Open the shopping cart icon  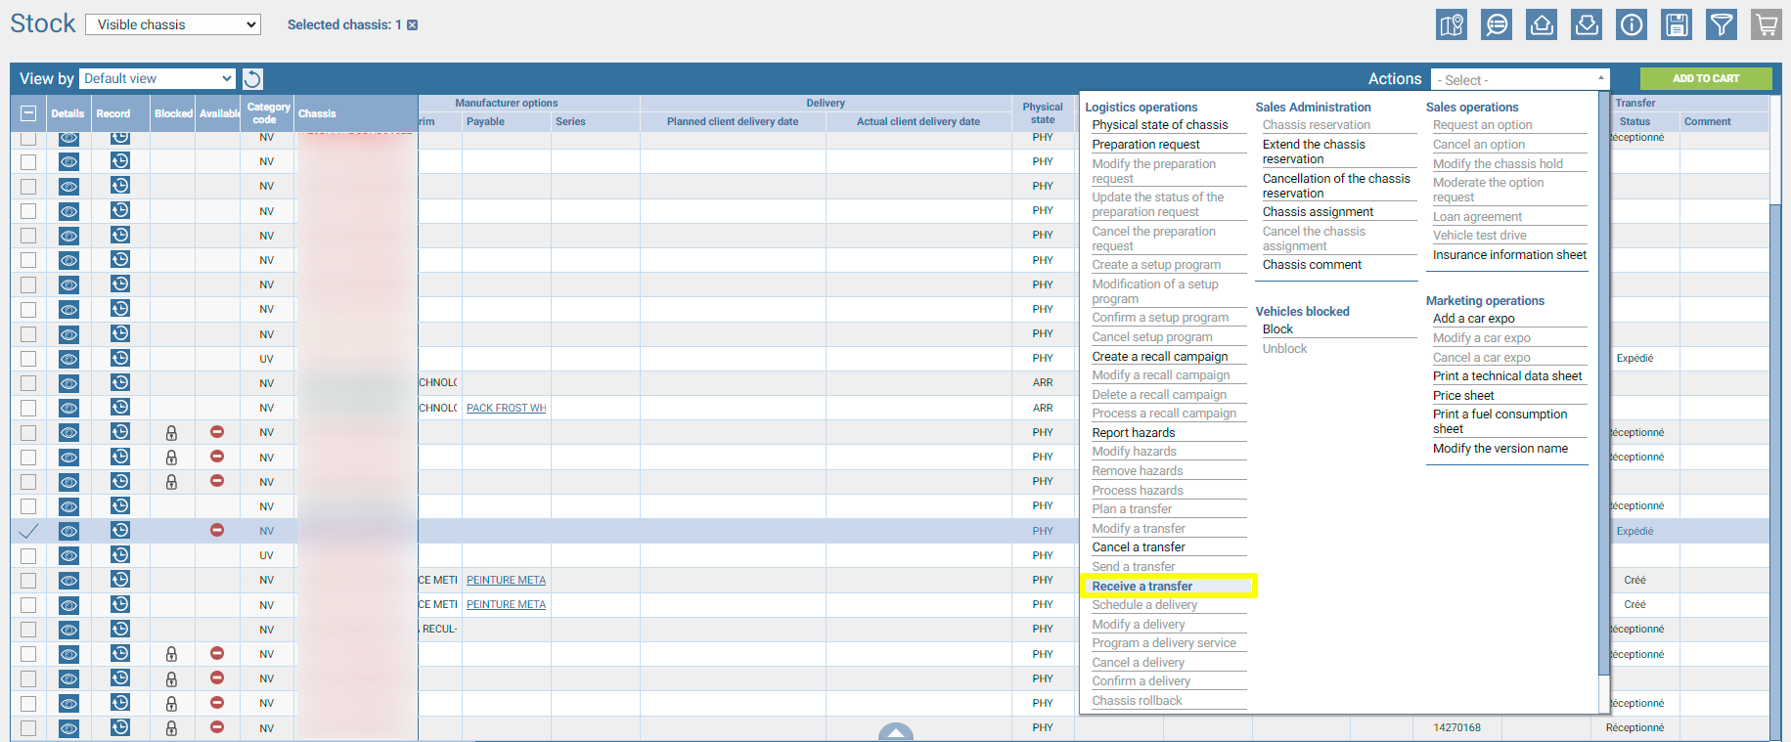pyautogui.click(x=1767, y=24)
